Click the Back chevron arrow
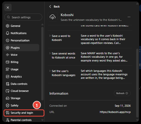The width and height of the screenshot is (141, 124). pos(50,7)
